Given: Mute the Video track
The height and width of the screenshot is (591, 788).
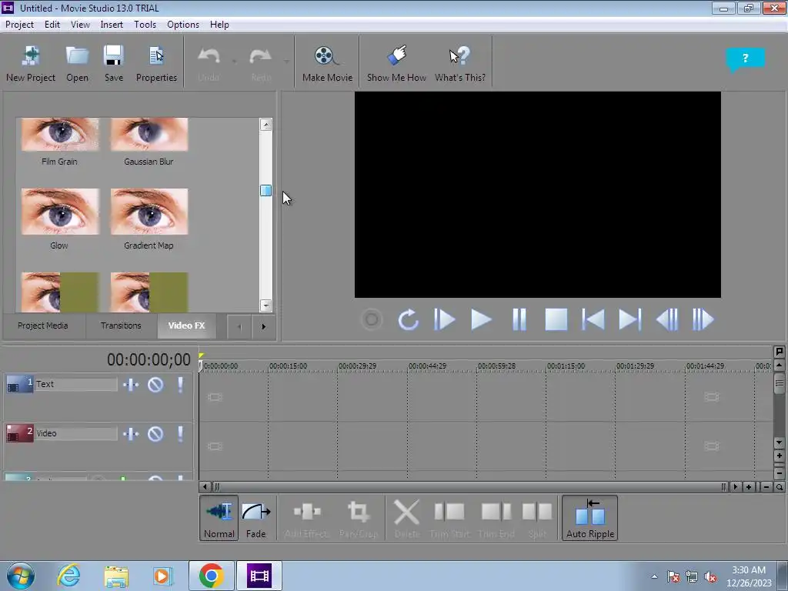Looking at the screenshot, I should tap(155, 434).
